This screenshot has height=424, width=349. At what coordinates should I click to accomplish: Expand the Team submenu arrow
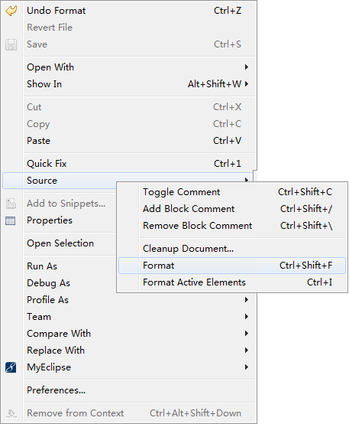click(246, 316)
